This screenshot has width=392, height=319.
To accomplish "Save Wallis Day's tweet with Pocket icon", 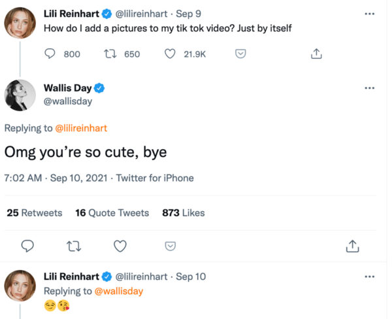I will 170,246.
